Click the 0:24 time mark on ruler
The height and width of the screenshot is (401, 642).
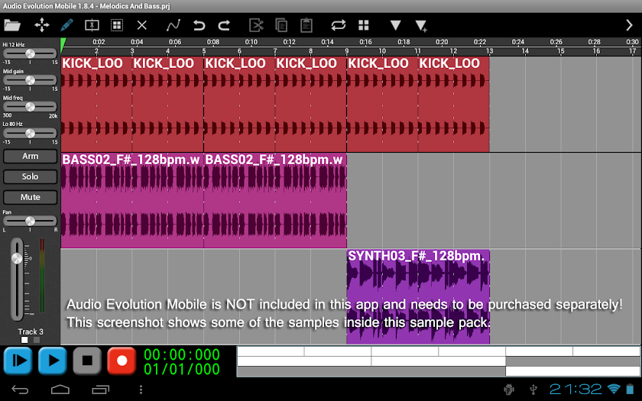pyautogui.click(x=518, y=42)
